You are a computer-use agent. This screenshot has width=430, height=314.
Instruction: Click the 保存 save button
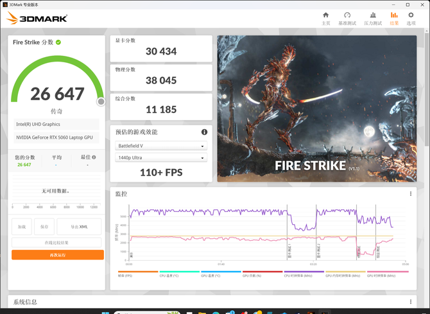(x=43, y=227)
